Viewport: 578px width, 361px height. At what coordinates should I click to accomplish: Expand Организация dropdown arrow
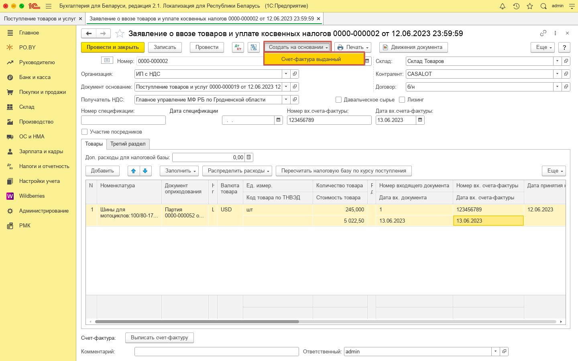pos(286,74)
